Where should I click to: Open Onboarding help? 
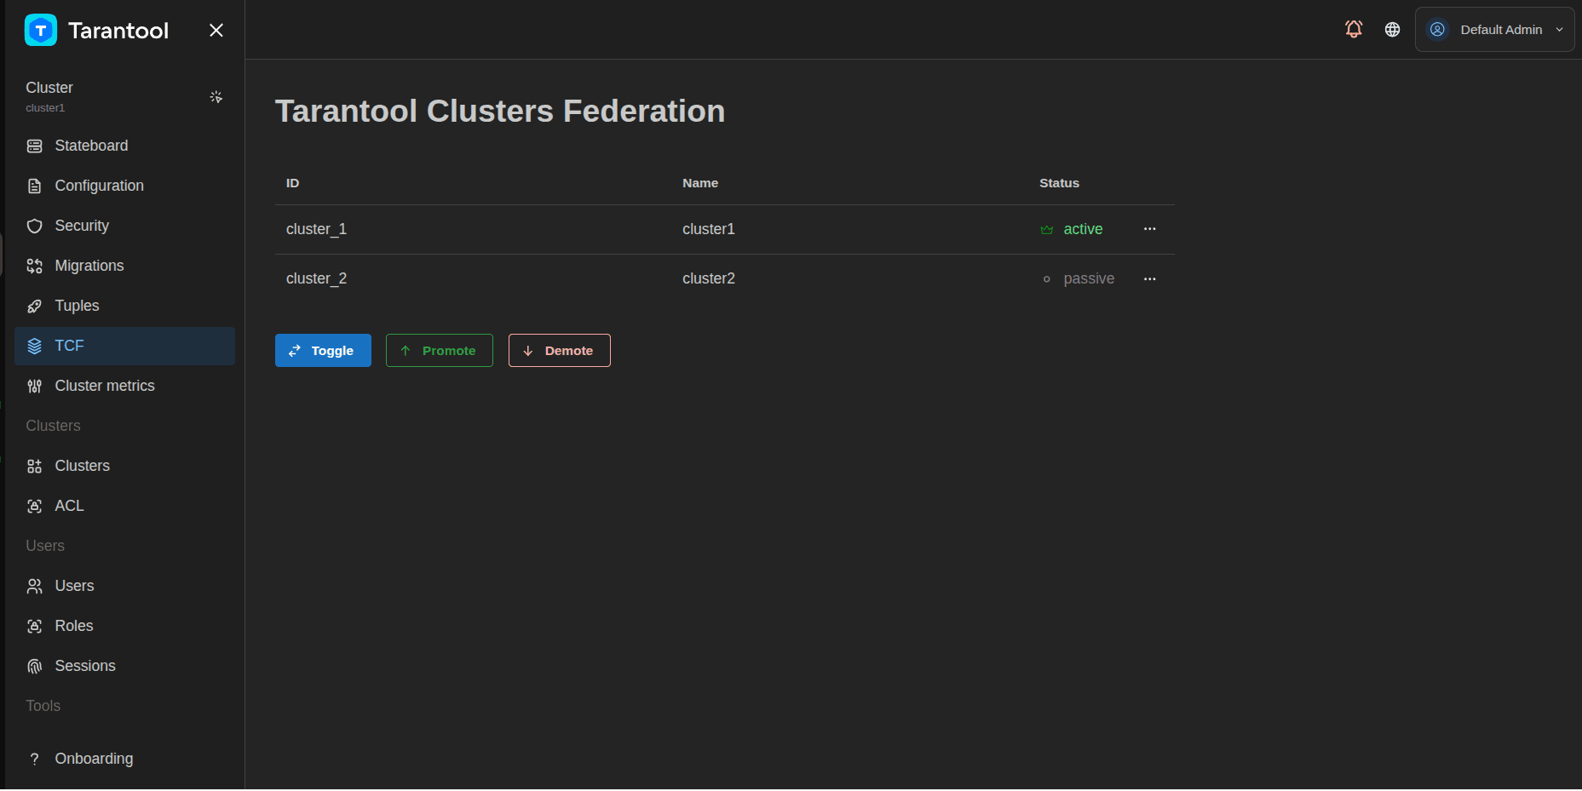click(124, 759)
